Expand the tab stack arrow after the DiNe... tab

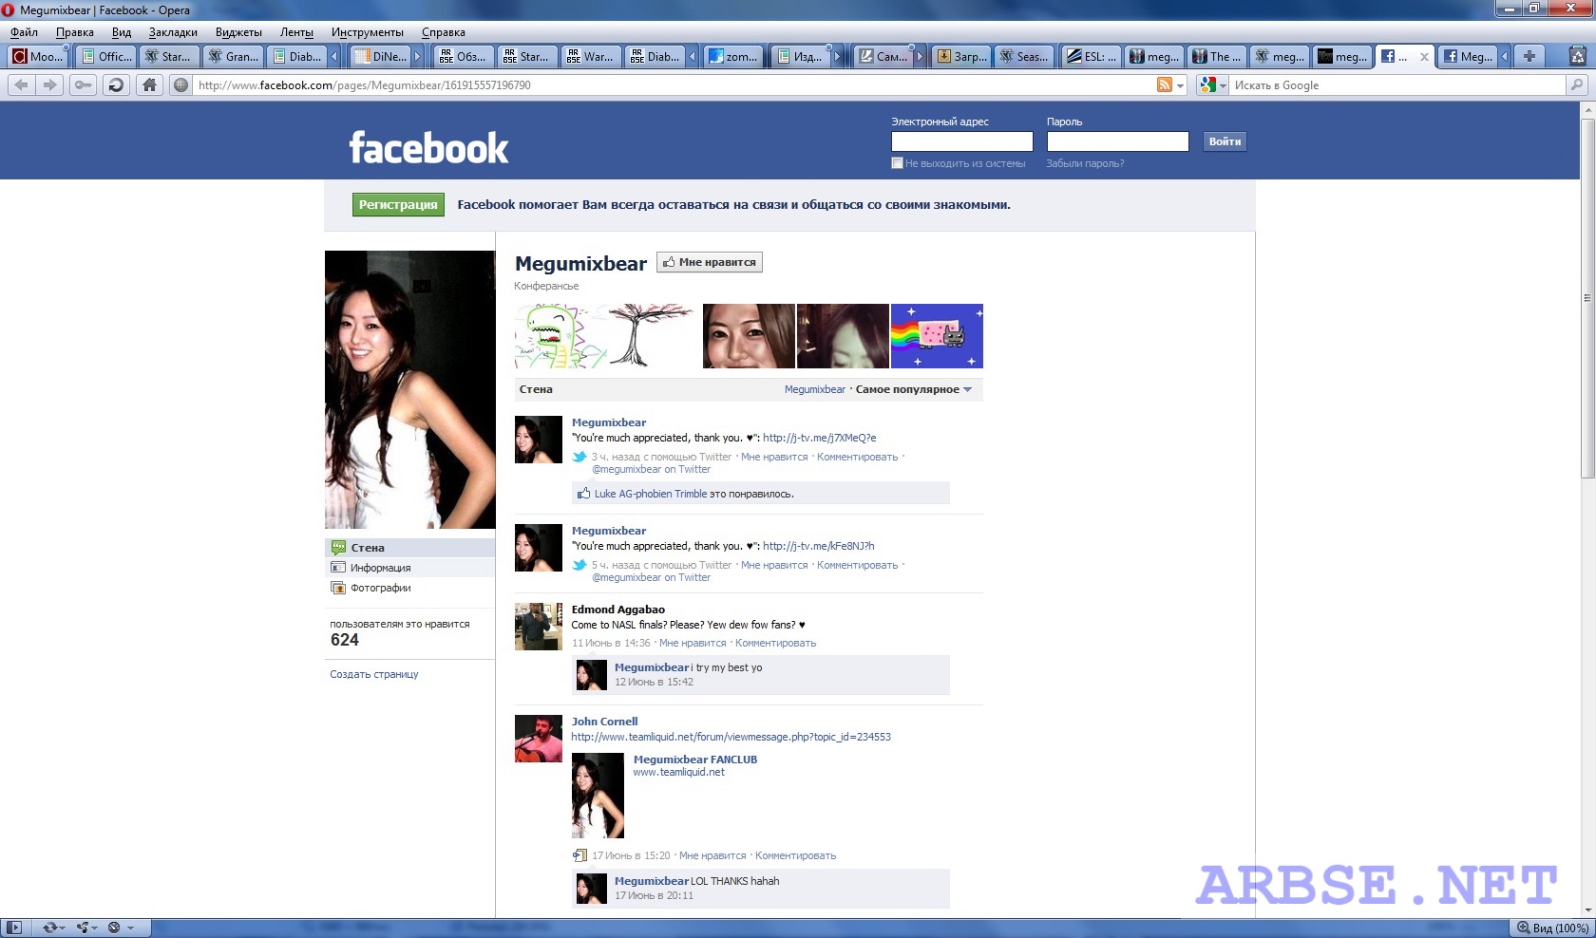pos(417,56)
